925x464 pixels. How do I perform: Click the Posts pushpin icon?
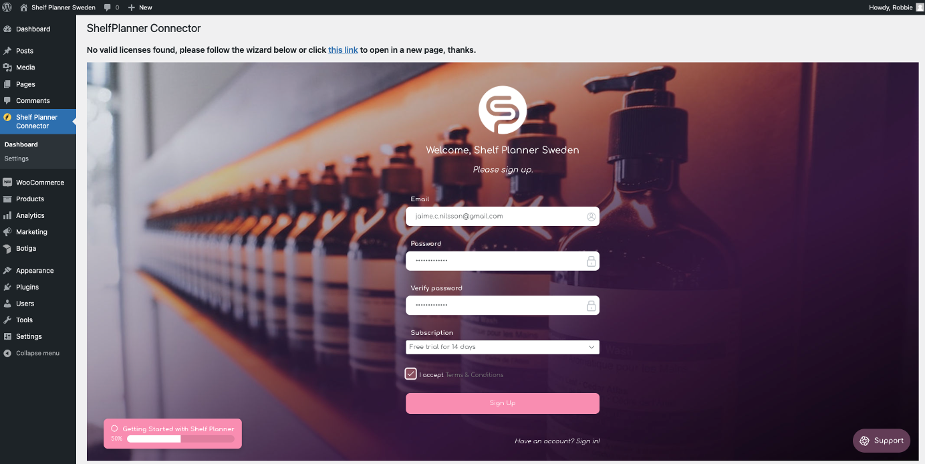click(x=7, y=51)
